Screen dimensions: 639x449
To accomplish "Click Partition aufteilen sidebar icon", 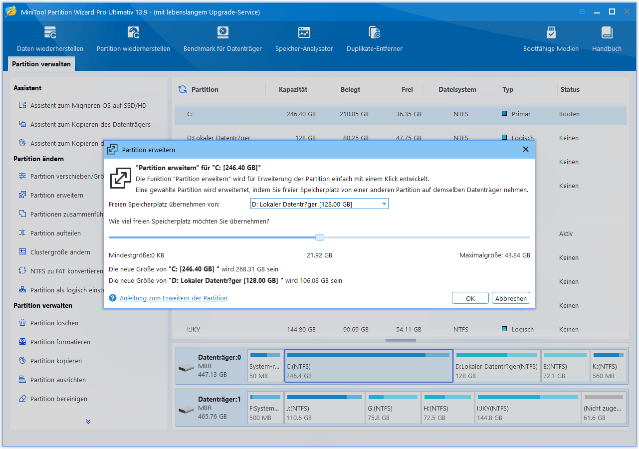I will click(x=22, y=233).
